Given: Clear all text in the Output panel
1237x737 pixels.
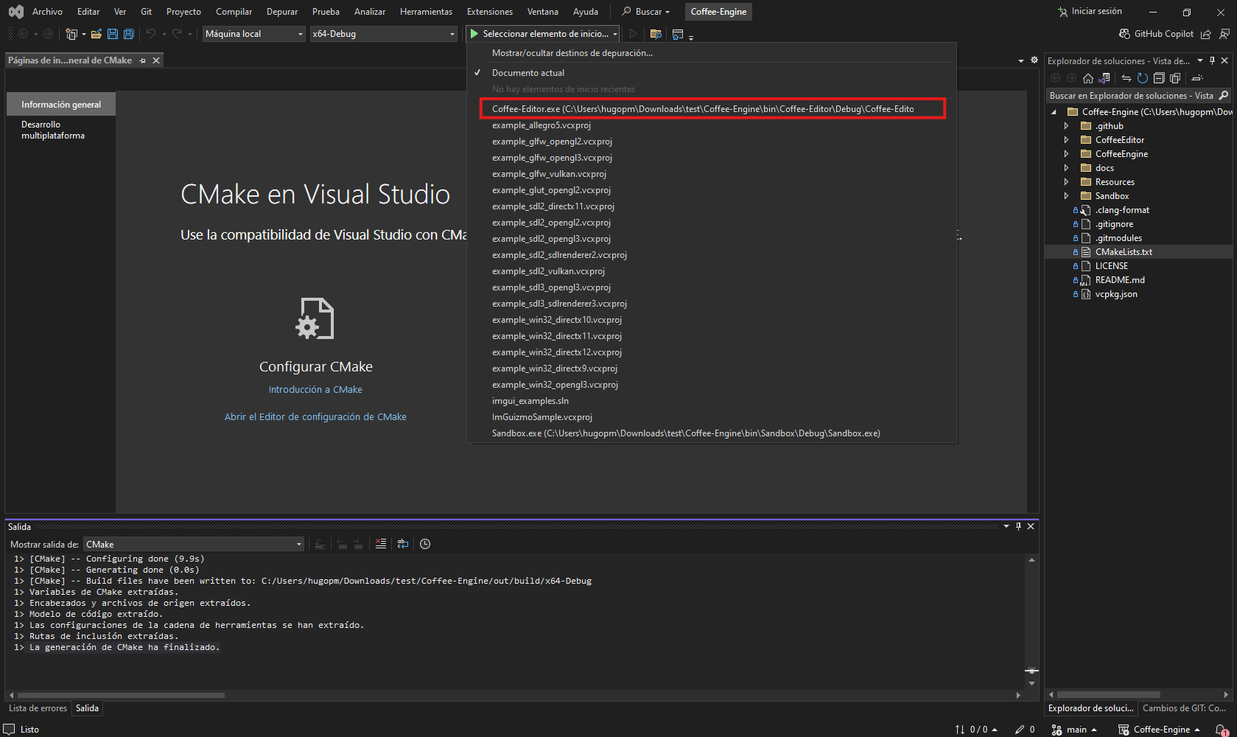Looking at the screenshot, I should pyautogui.click(x=380, y=544).
